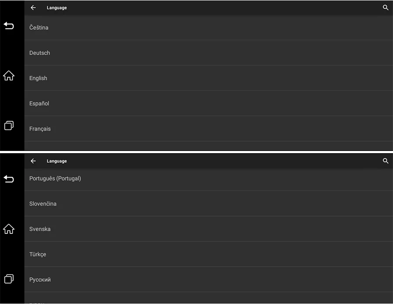
Task: Tap the lower sidebar return arrow icon
Action: (x=9, y=179)
